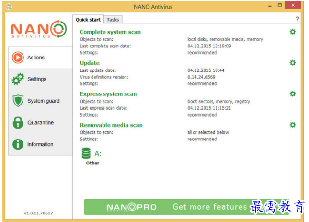Close the NANO Antivirus window
This screenshot has width=309, height=222.
coord(293,5)
